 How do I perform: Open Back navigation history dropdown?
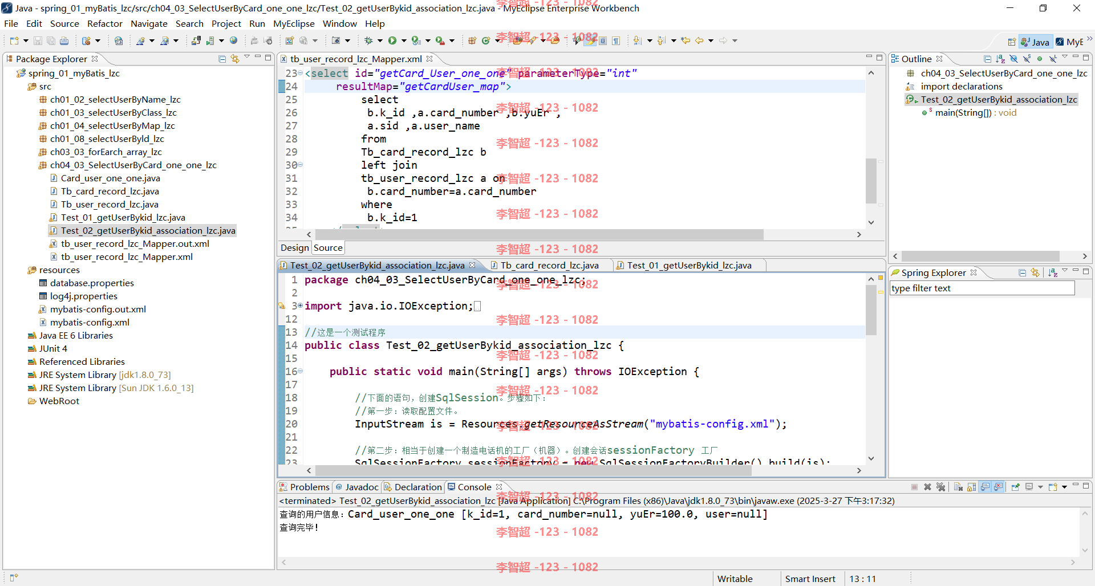pyautogui.click(x=711, y=40)
